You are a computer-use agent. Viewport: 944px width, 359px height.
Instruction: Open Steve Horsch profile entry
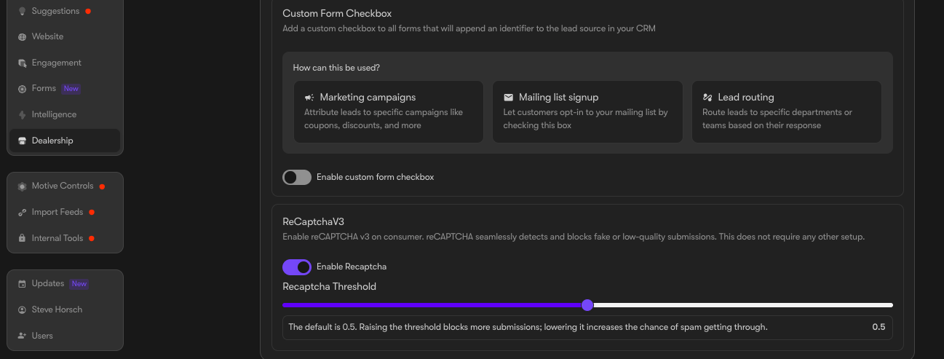point(65,309)
